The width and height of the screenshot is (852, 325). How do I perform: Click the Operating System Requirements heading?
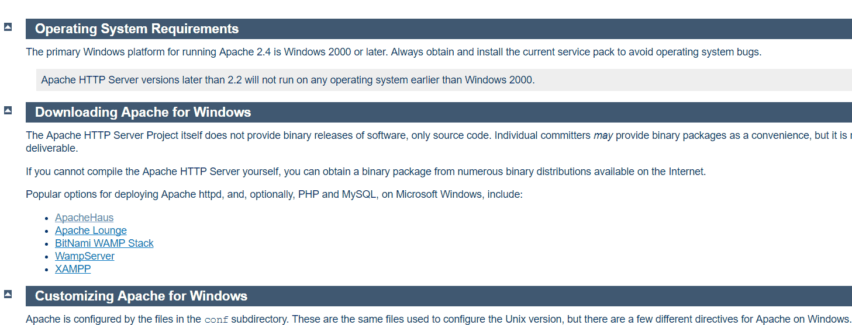click(137, 29)
